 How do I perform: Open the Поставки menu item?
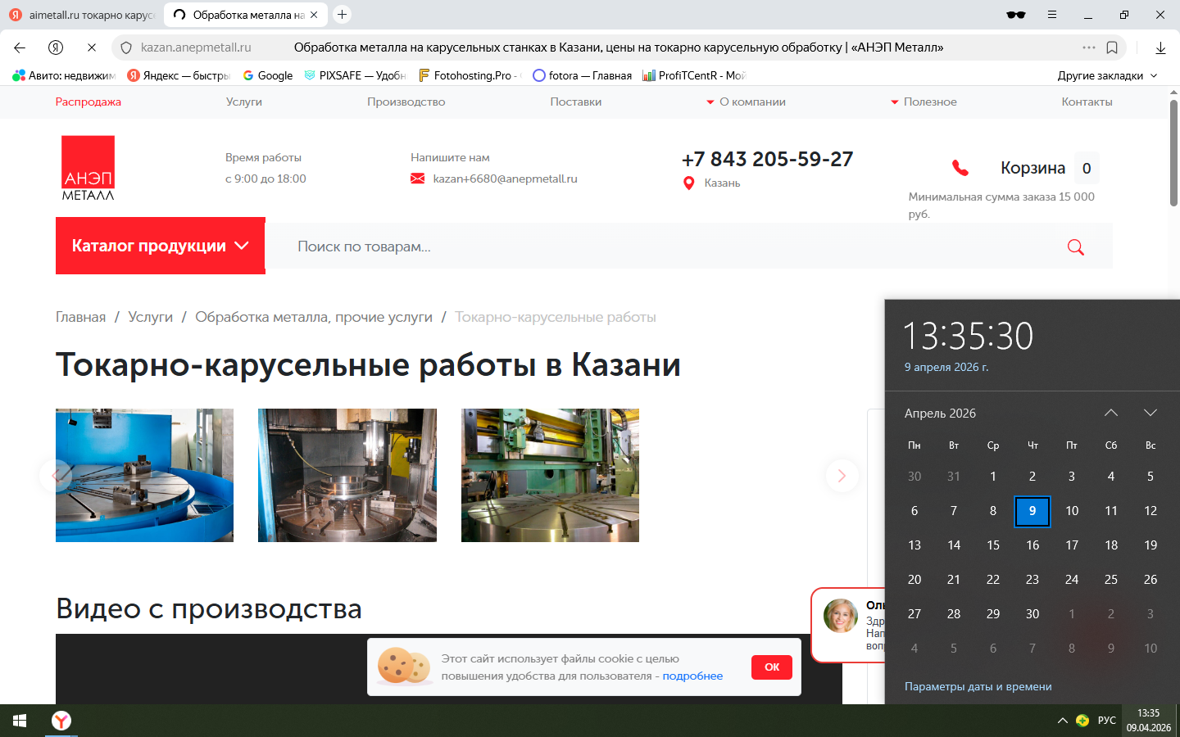pyautogui.click(x=576, y=102)
